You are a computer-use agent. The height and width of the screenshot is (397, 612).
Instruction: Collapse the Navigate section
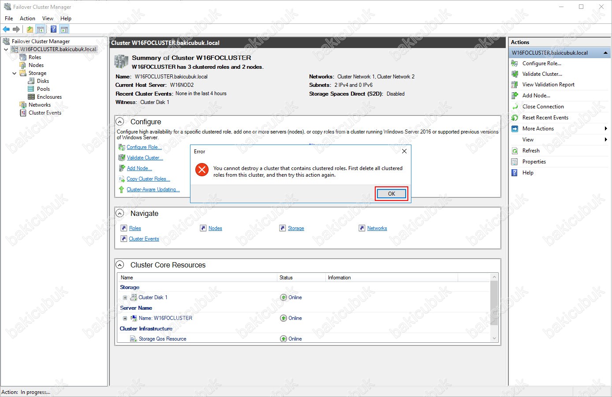[119, 213]
